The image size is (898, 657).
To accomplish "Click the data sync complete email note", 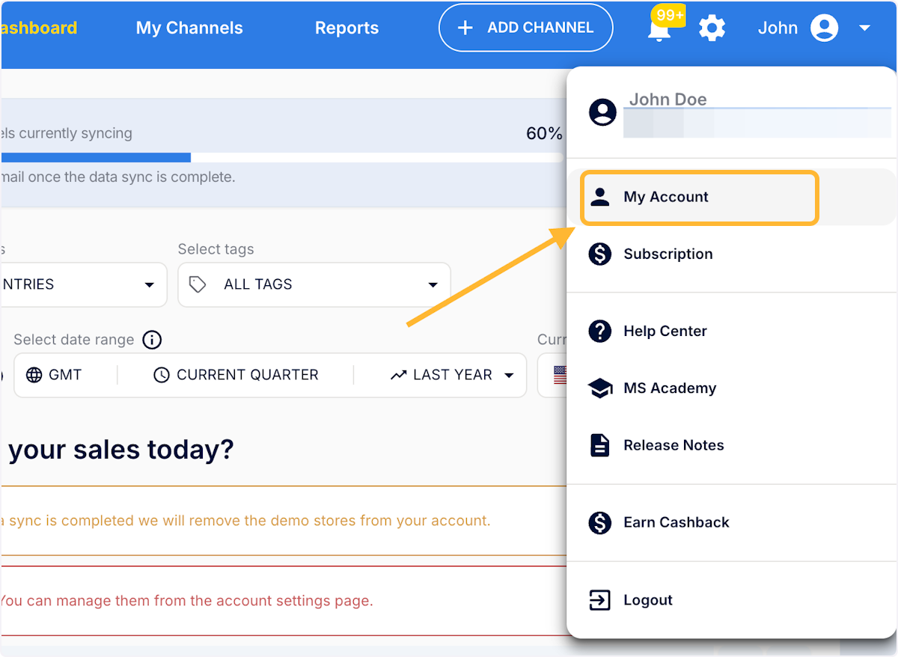I will pos(118,177).
